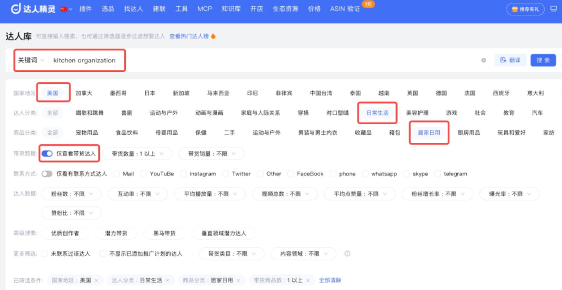Open the 曝光率：不限 dropdown
This screenshot has height=290, width=562.
pos(509,194)
